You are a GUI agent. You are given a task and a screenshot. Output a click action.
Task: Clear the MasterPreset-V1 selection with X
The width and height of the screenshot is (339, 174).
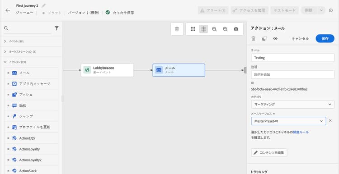330,120
